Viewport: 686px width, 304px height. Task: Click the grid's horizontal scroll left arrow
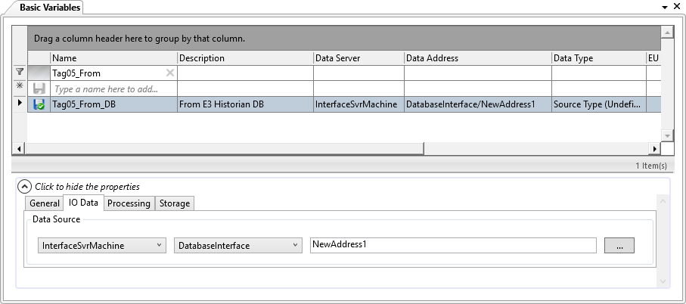[x=33, y=149]
